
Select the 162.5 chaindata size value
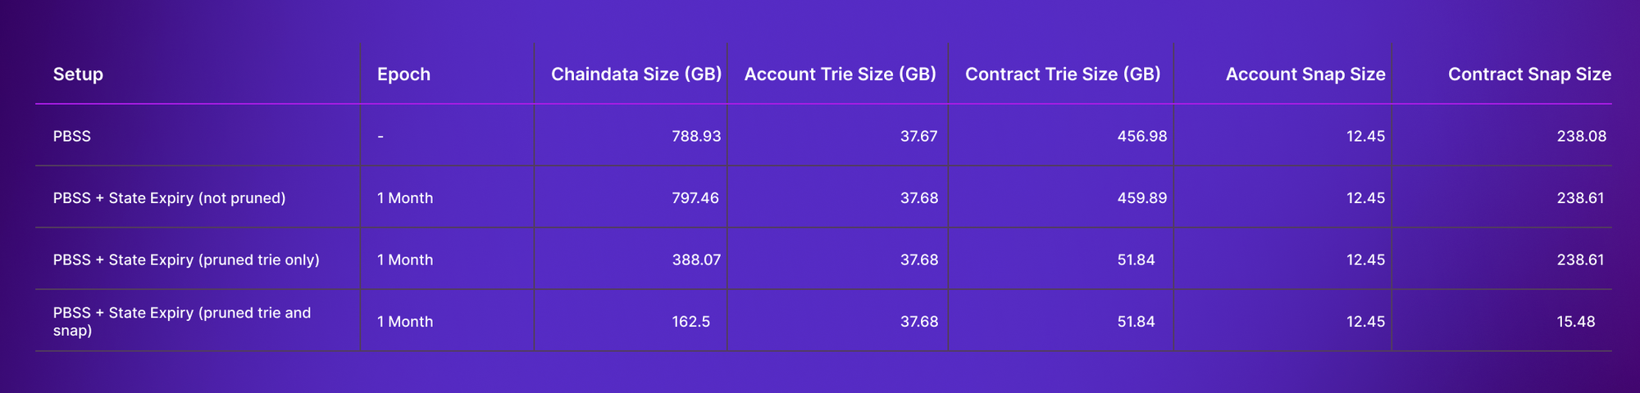coord(690,322)
